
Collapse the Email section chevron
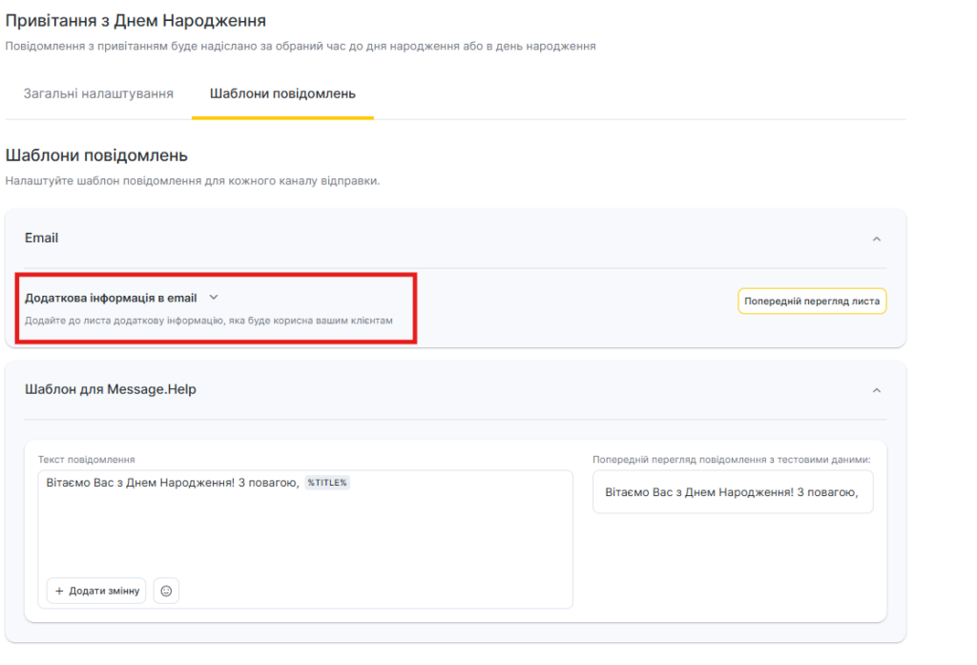tap(876, 239)
